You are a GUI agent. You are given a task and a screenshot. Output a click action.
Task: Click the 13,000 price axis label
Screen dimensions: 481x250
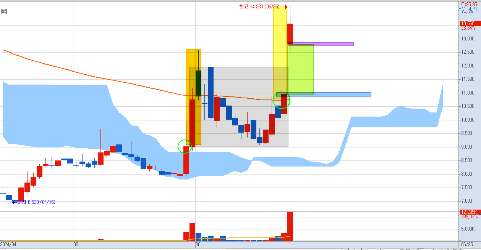pos(468,39)
